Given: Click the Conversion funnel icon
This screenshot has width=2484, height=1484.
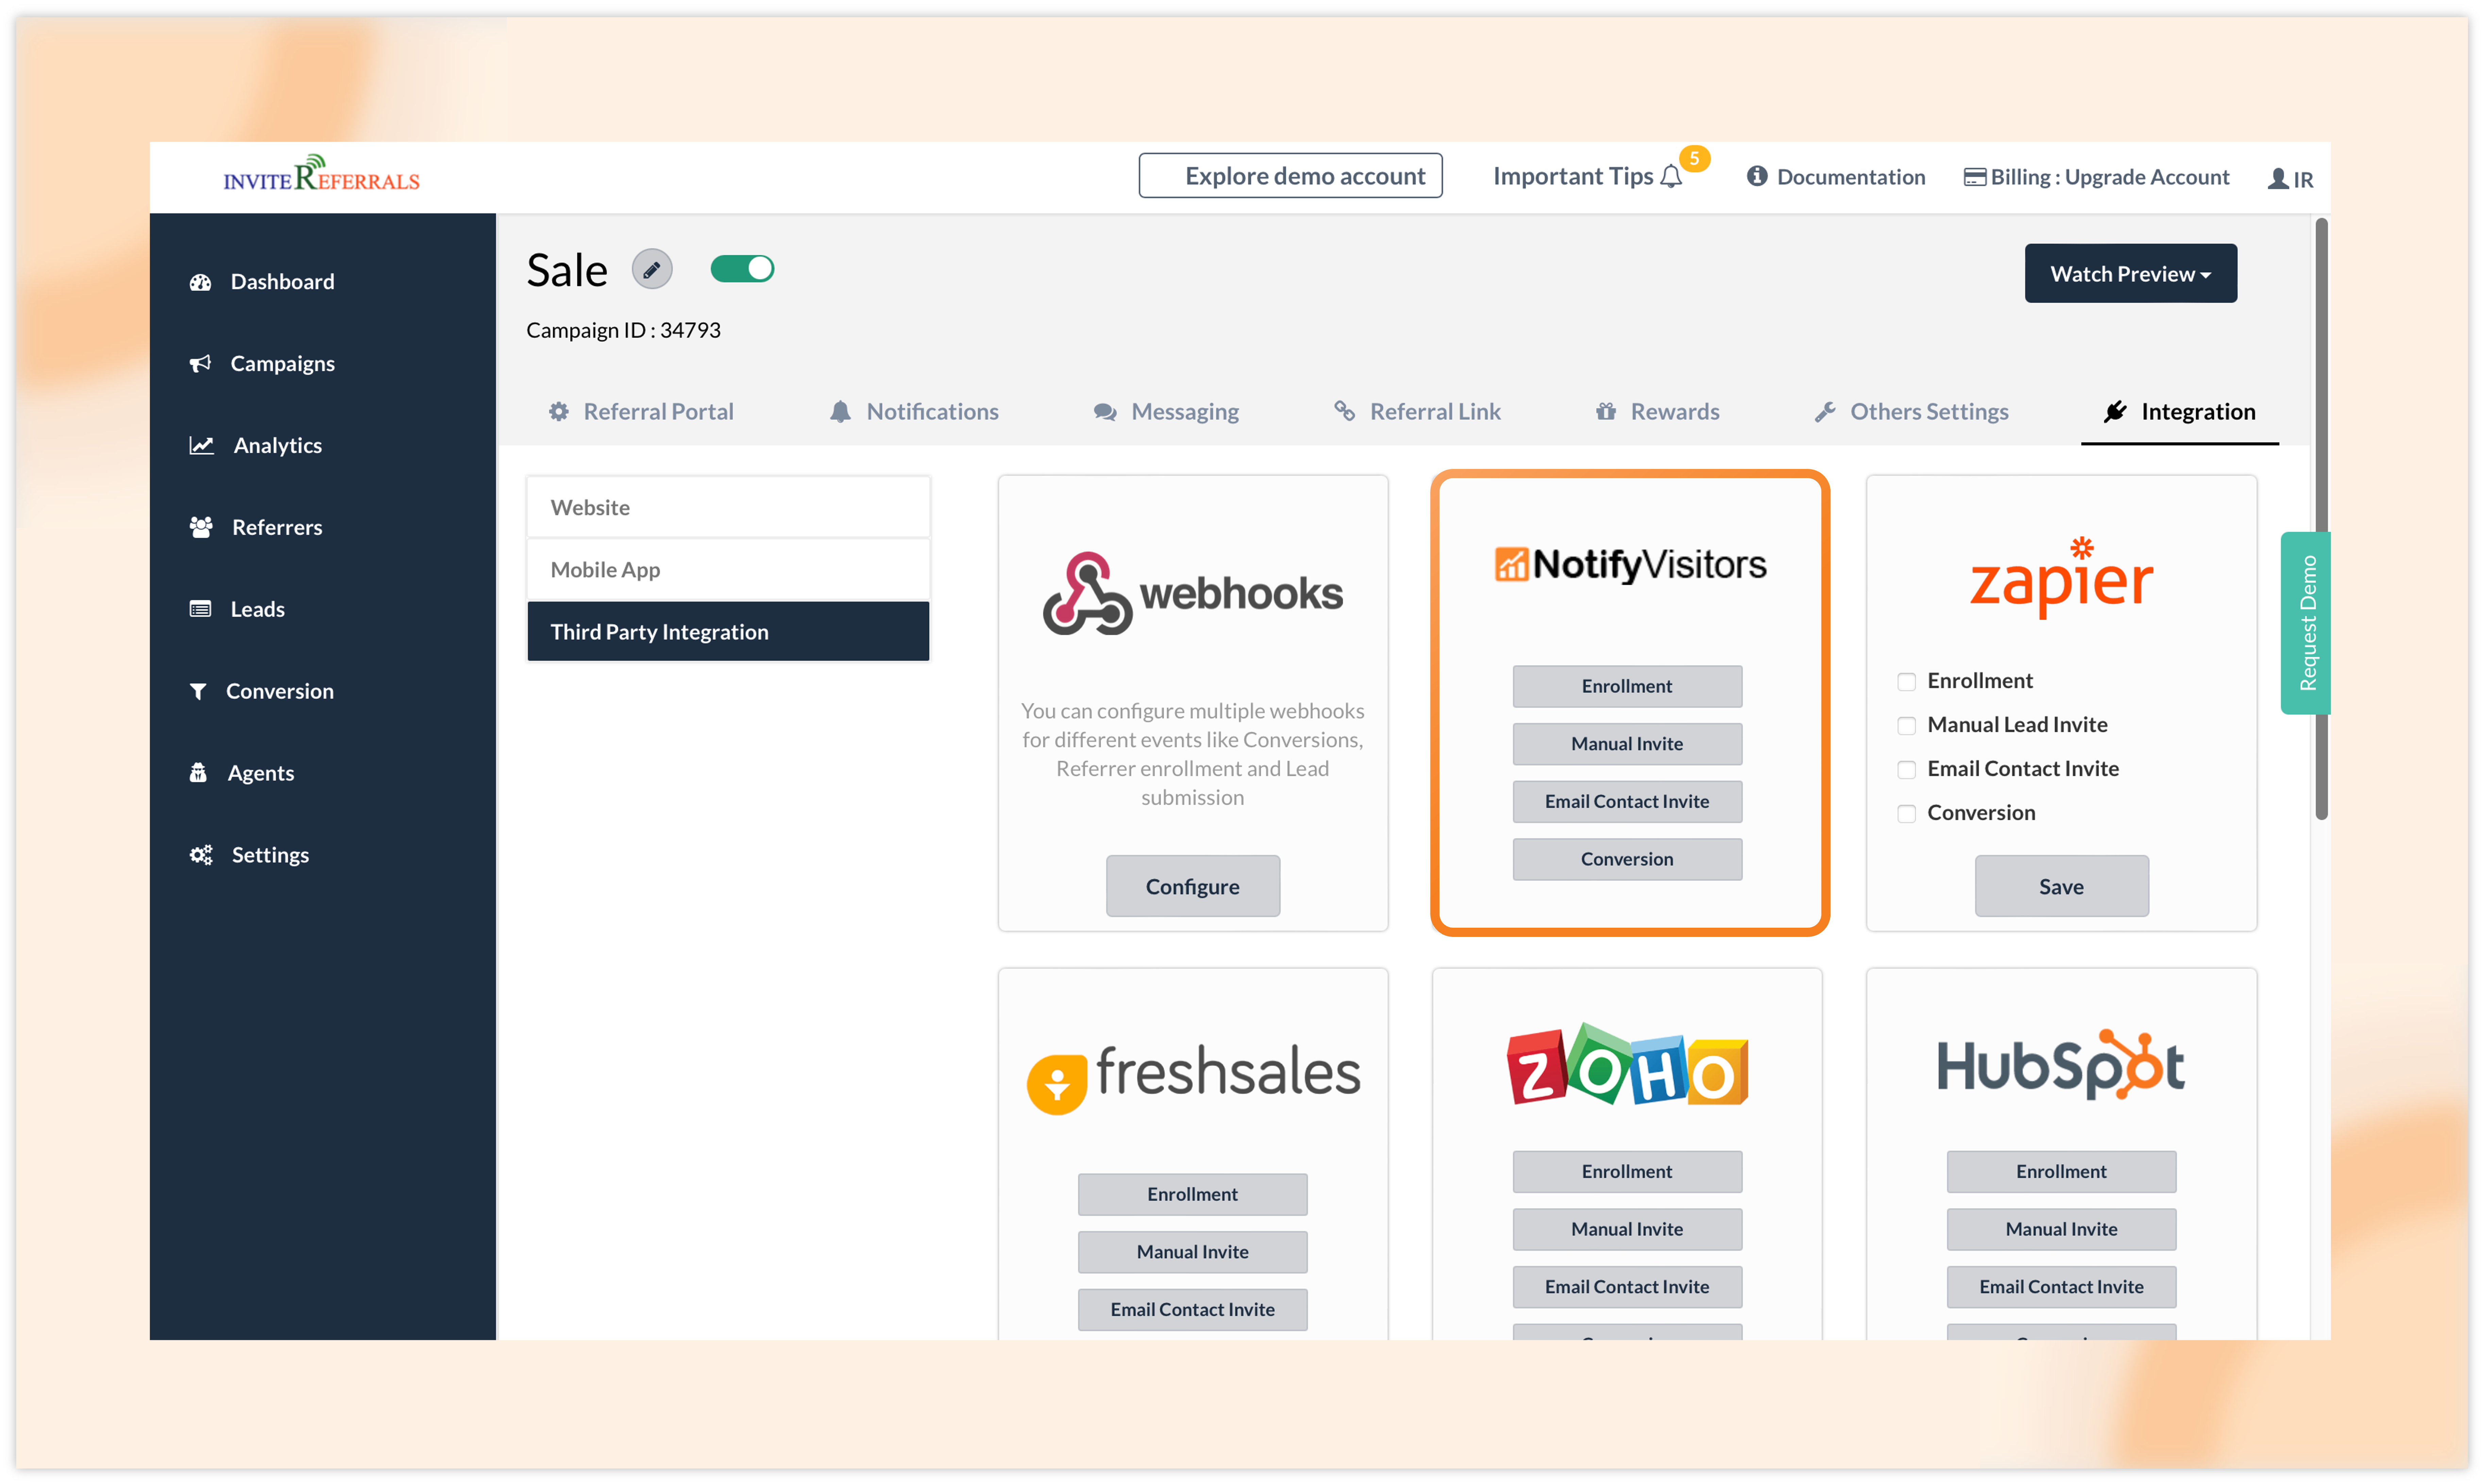Looking at the screenshot, I should pyautogui.click(x=198, y=691).
